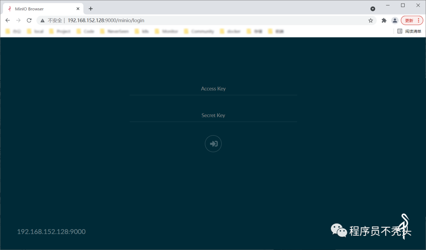Open the tab search dropdown arrow

[x=373, y=9]
